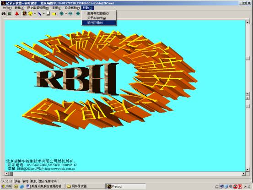Switch to Frecord taskbar button
253x190 pixels.
(126, 186)
